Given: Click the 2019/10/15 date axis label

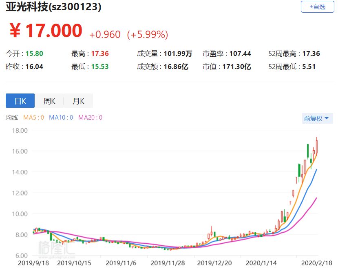Looking at the screenshot, I should [74, 263].
